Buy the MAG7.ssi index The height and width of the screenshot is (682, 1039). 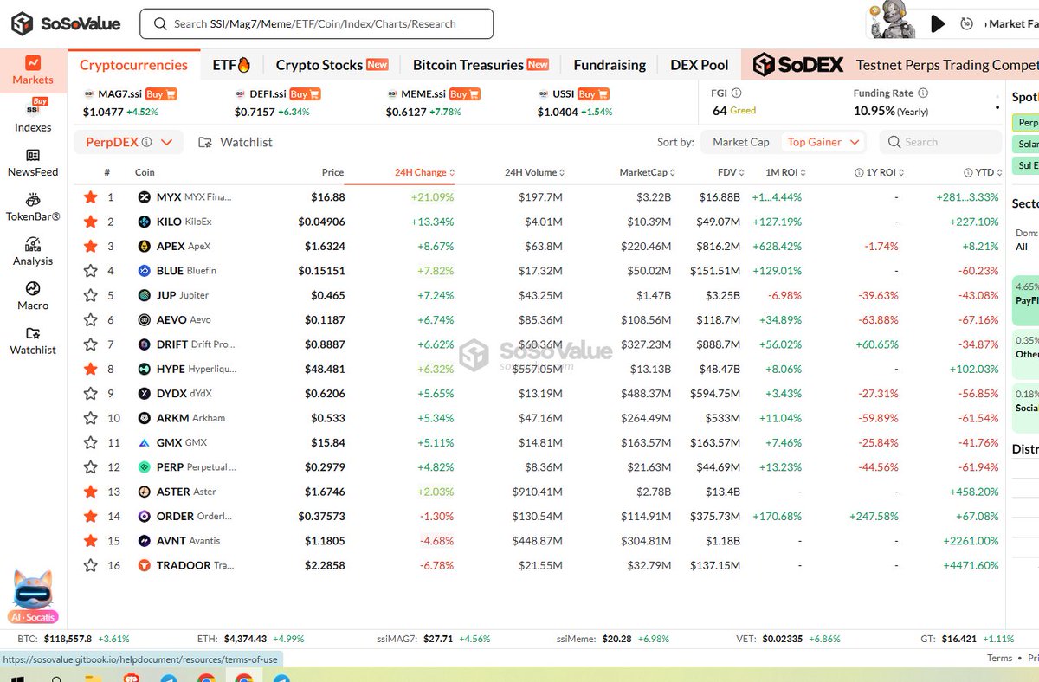(161, 94)
